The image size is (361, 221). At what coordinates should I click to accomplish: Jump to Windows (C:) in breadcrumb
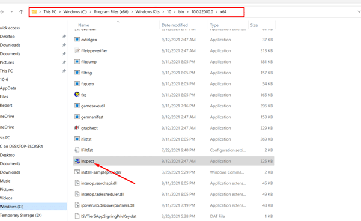coord(75,12)
